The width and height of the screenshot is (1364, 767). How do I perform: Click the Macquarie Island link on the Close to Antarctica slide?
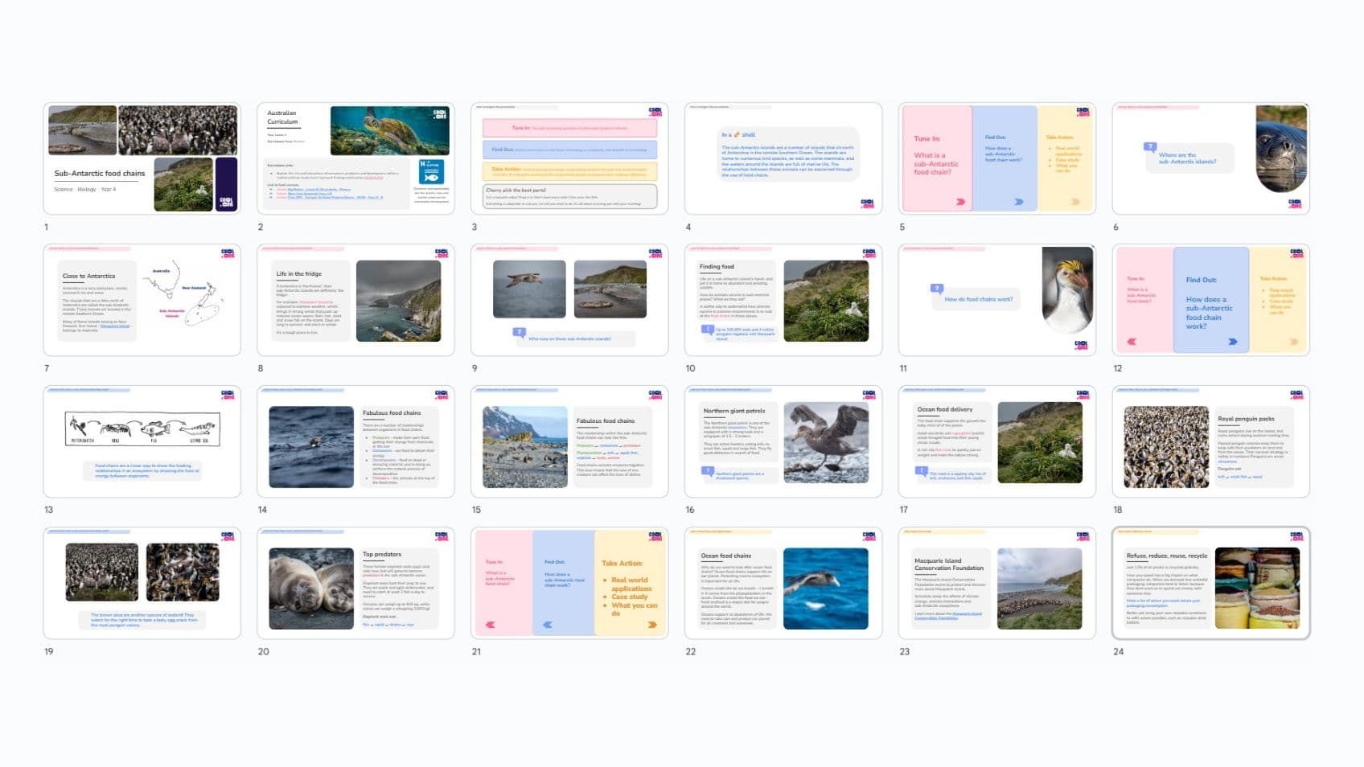[x=116, y=326]
